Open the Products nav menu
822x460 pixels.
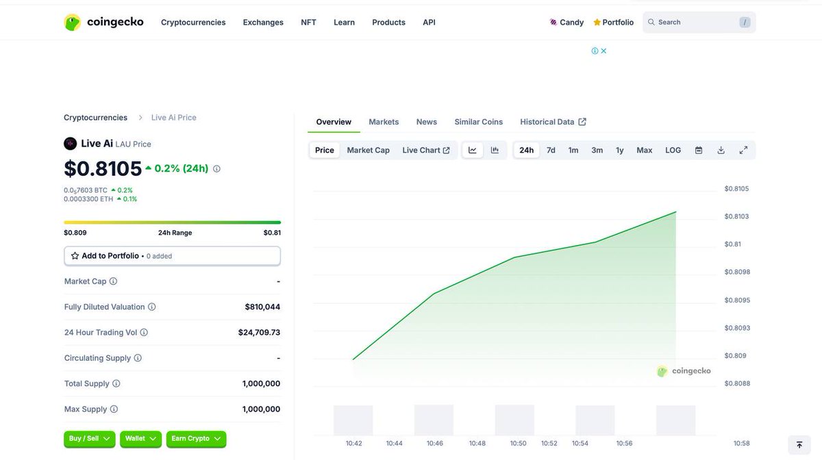click(388, 22)
